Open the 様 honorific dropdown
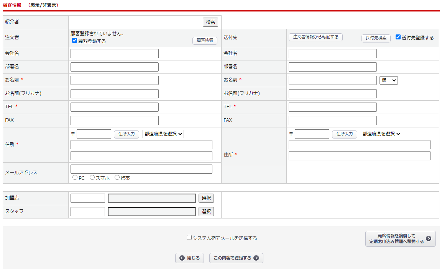Viewport: 442px width, 269px height. click(388, 80)
